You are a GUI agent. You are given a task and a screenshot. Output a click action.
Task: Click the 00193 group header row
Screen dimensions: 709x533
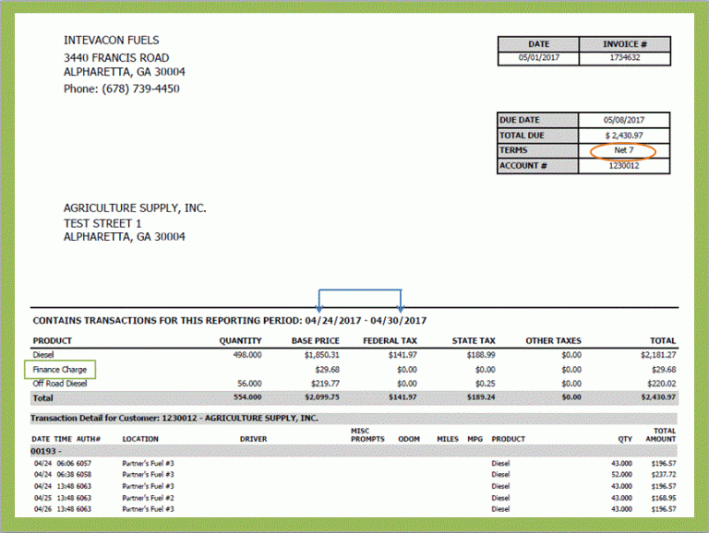[x=46, y=450]
